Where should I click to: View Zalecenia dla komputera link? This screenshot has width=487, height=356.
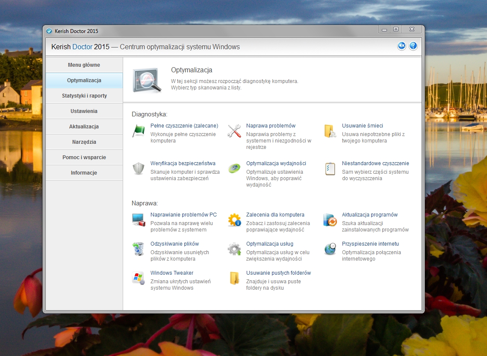(275, 214)
